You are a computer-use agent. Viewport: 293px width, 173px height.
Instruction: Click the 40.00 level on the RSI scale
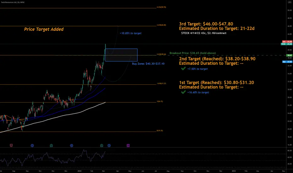pos(290,164)
